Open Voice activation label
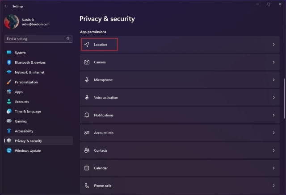The width and height of the screenshot is (286, 195). pos(106,97)
